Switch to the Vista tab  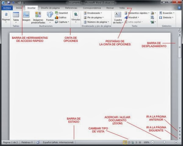[x=122, y=8]
